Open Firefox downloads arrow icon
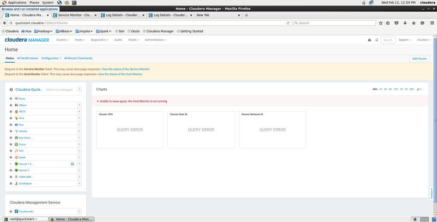Viewport: 437px width, 222px height. tap(405, 23)
